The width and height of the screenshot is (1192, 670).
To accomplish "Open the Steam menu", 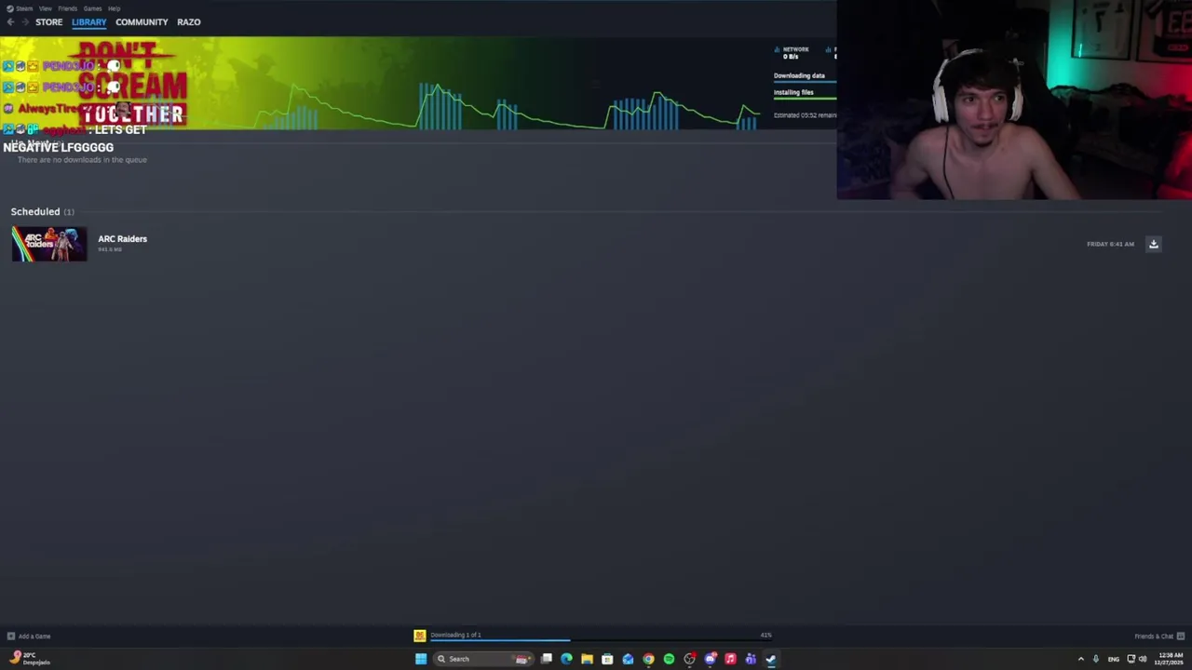I will pyautogui.click(x=22, y=8).
